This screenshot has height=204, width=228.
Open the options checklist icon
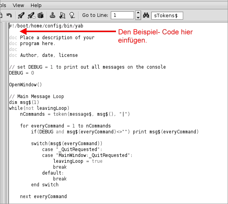pos(63,15)
